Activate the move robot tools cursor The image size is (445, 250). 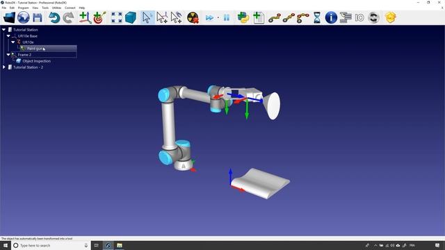click(x=176, y=17)
